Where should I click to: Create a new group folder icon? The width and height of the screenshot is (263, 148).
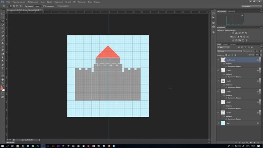click(251, 143)
